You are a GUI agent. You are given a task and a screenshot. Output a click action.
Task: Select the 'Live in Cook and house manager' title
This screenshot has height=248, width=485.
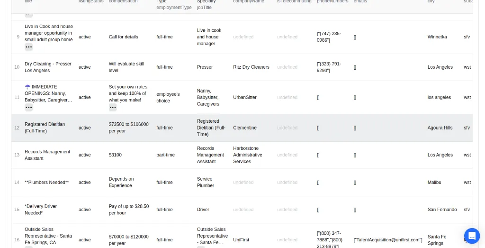(49, 33)
